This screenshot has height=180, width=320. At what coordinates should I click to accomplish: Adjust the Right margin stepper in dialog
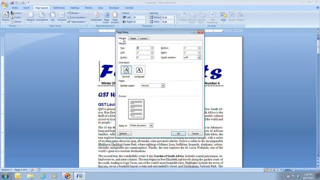[199, 52]
